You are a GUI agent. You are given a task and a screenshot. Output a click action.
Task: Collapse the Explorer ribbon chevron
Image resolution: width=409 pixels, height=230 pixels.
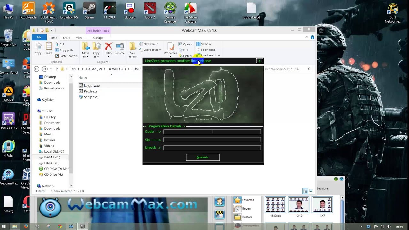(307, 37)
